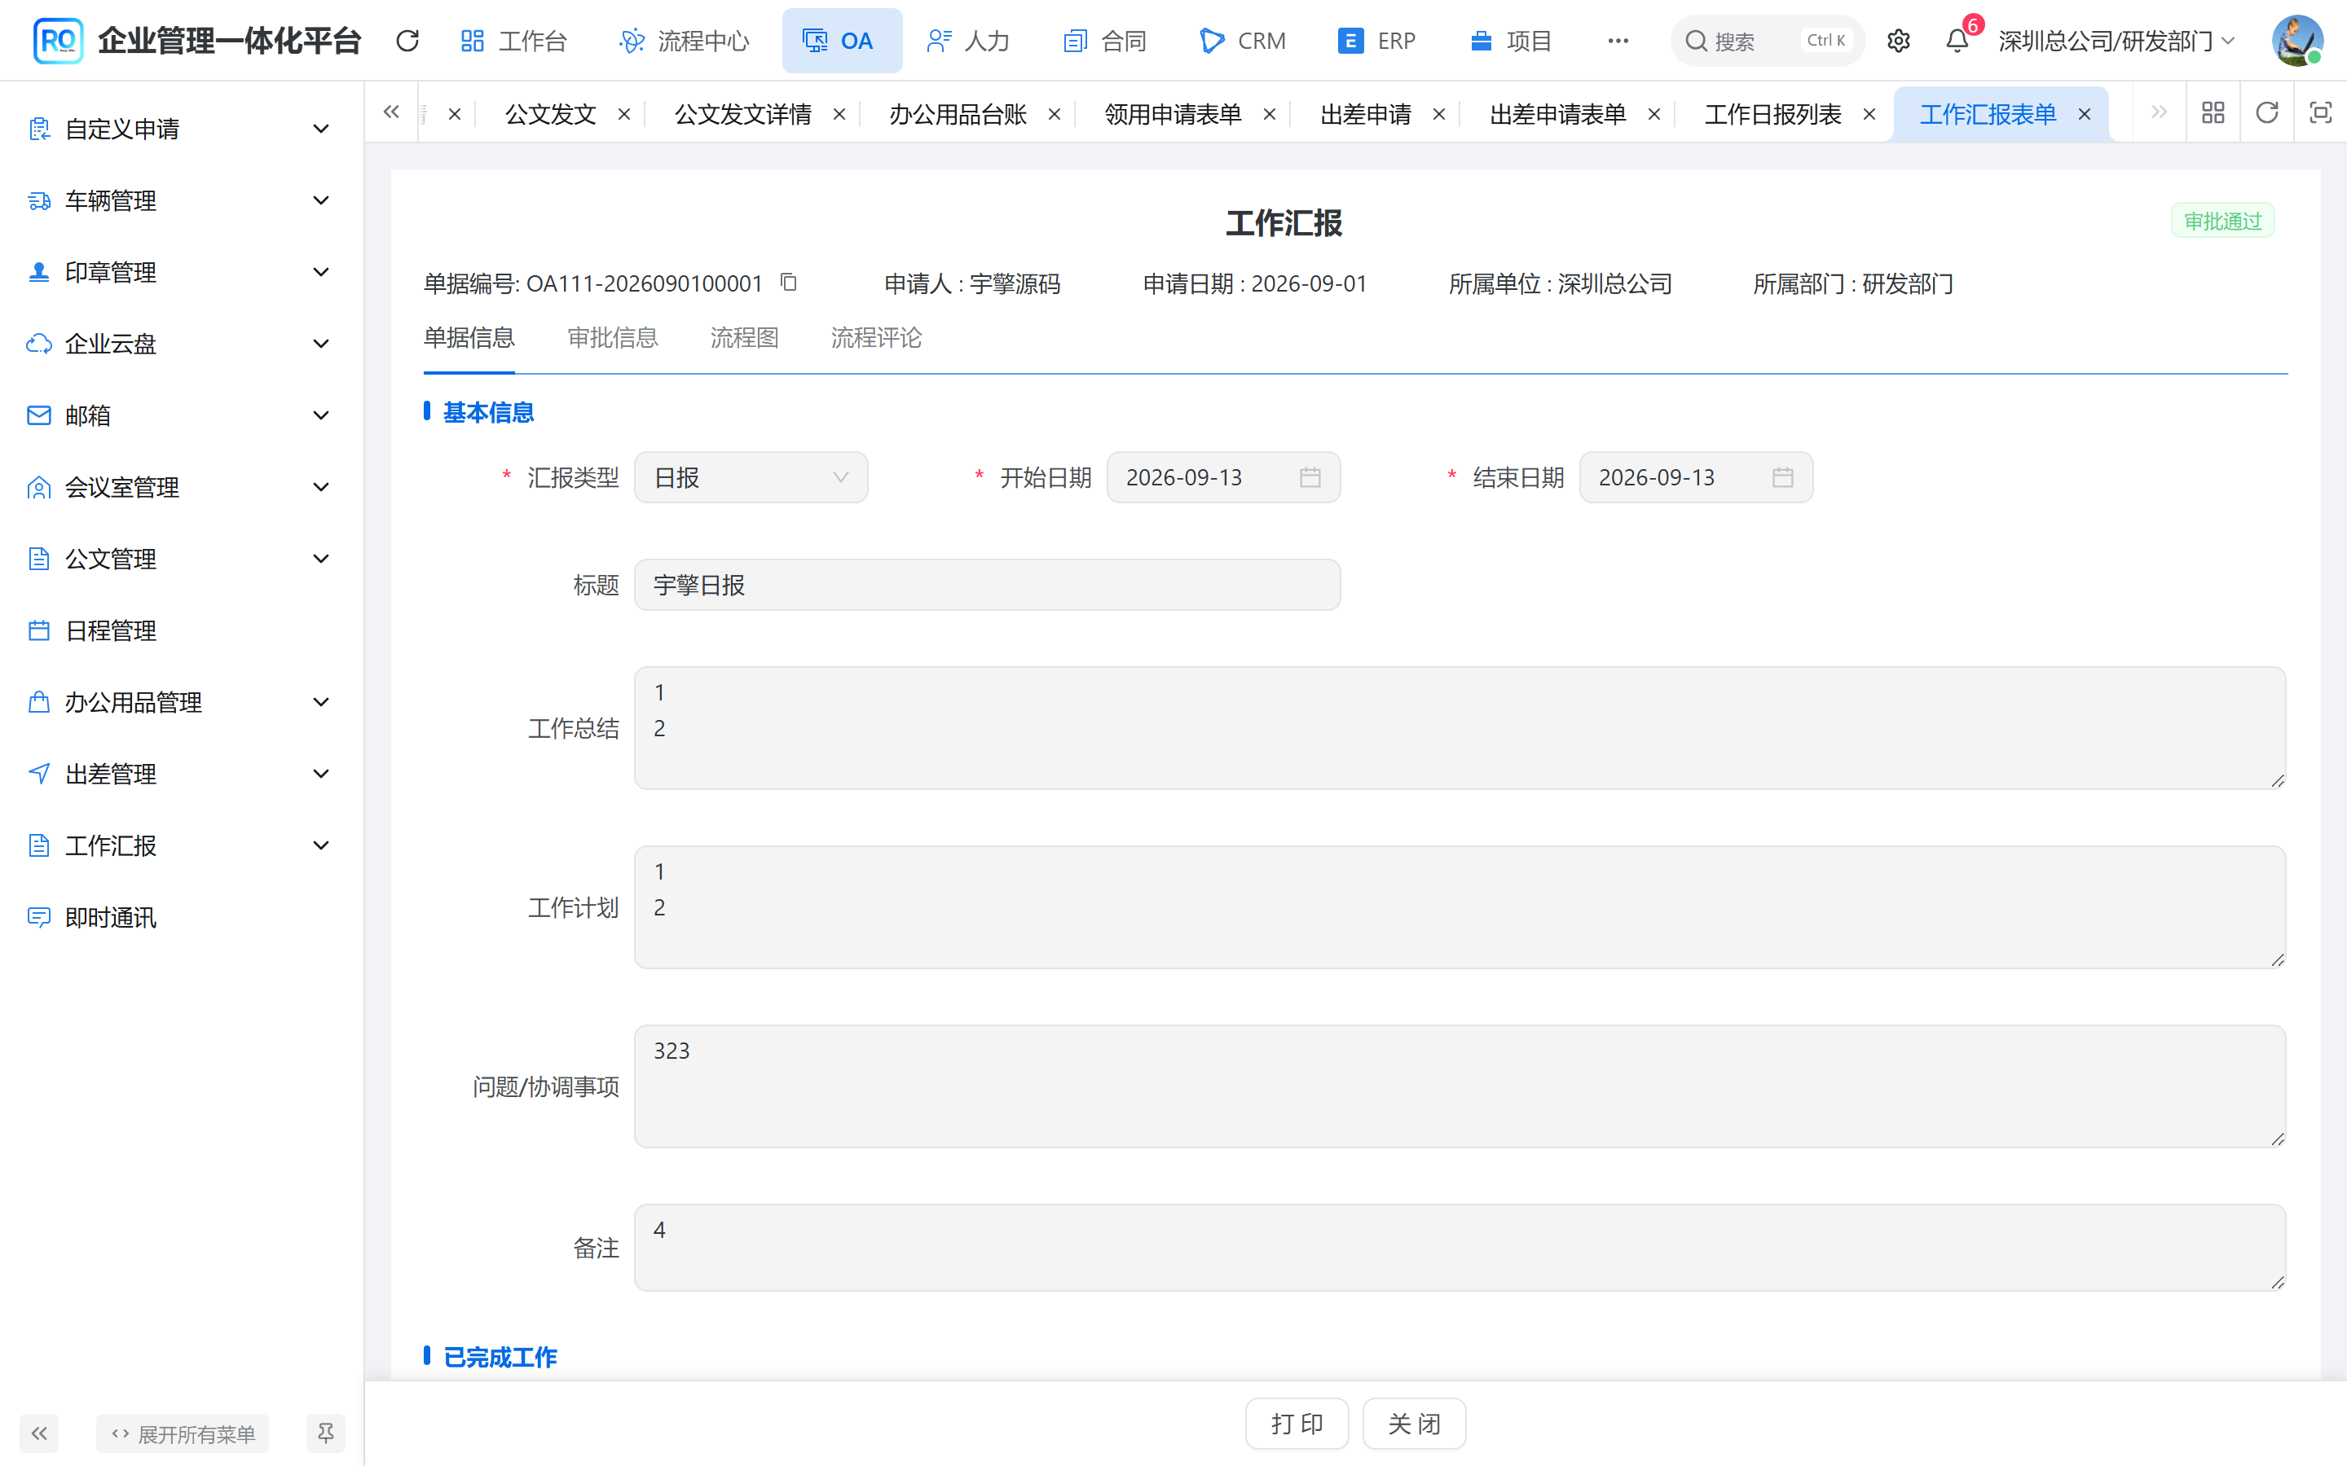Open the 汇报类型 dropdown showing 日报
Viewport: 2347px width, 1466px height.
(x=751, y=477)
